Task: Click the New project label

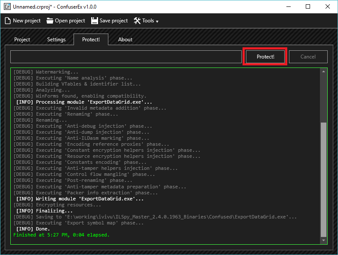Action: (27, 21)
